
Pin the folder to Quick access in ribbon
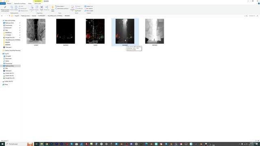coord(5,9)
